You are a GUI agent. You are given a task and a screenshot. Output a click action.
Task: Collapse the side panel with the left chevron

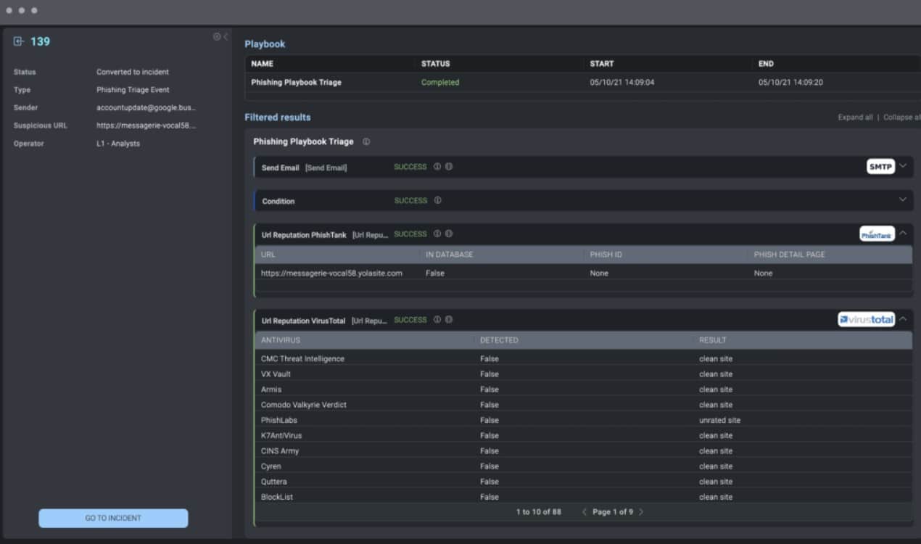tap(226, 36)
